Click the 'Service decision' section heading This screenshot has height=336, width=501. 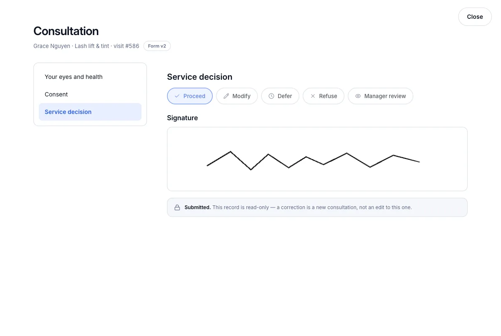point(200,77)
